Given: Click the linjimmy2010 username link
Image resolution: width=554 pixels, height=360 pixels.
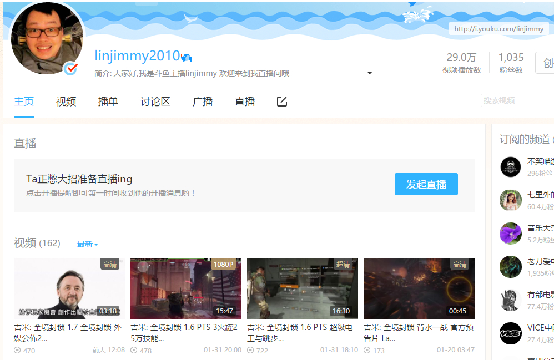Looking at the screenshot, I should tap(138, 56).
